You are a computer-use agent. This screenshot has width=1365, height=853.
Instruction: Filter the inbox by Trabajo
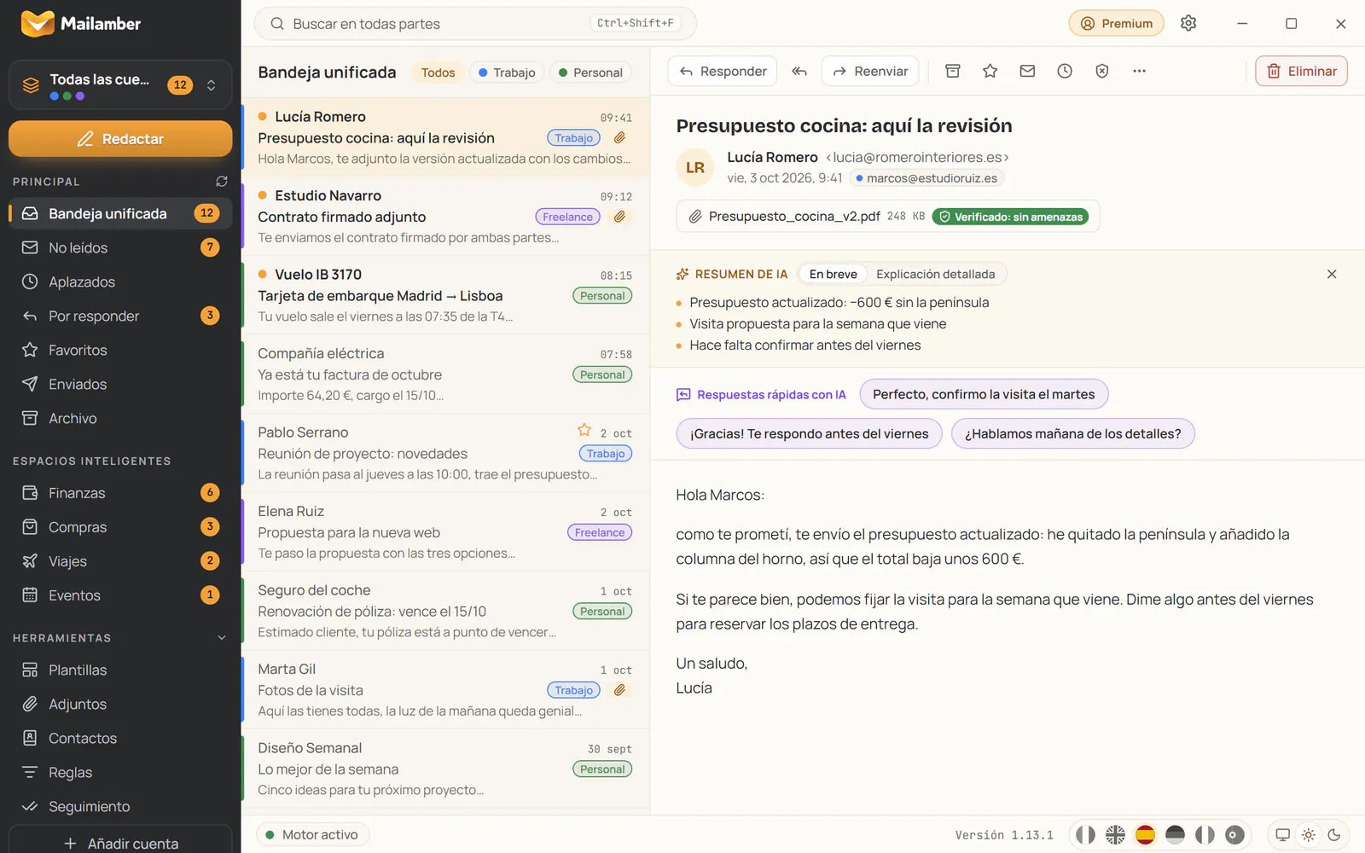click(x=507, y=73)
